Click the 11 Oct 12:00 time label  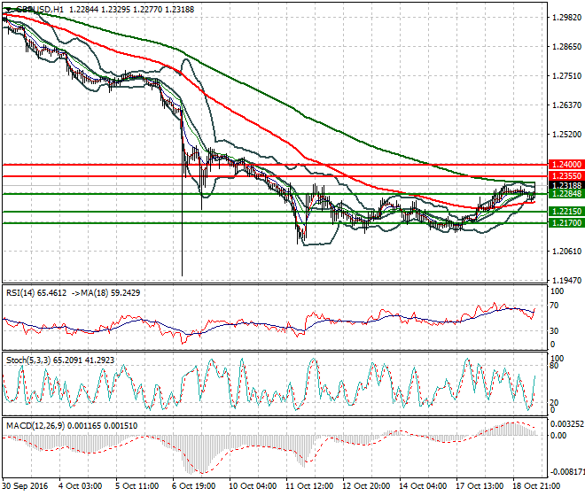click(309, 486)
